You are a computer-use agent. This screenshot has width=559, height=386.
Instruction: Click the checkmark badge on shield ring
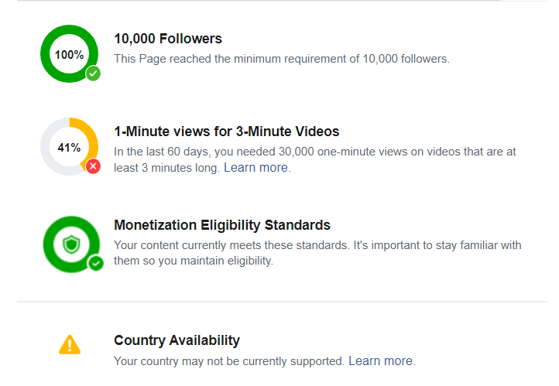(x=96, y=264)
